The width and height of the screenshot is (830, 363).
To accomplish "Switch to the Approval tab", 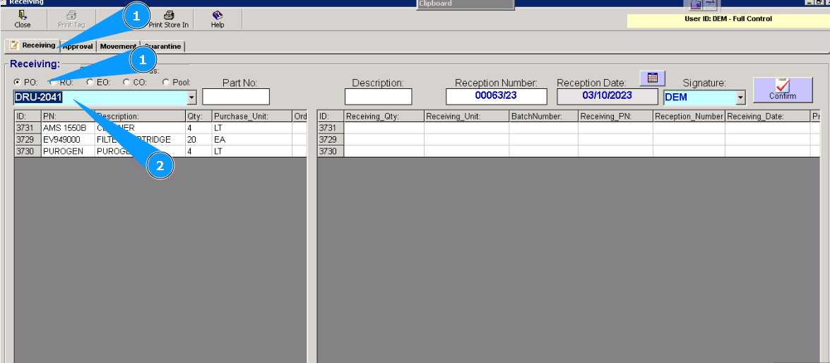I will pos(77,47).
